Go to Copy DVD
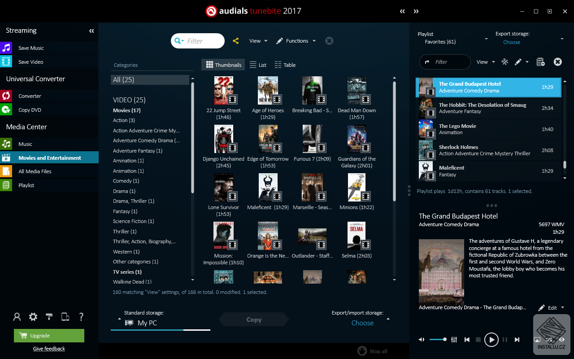The image size is (574, 359). click(49, 110)
